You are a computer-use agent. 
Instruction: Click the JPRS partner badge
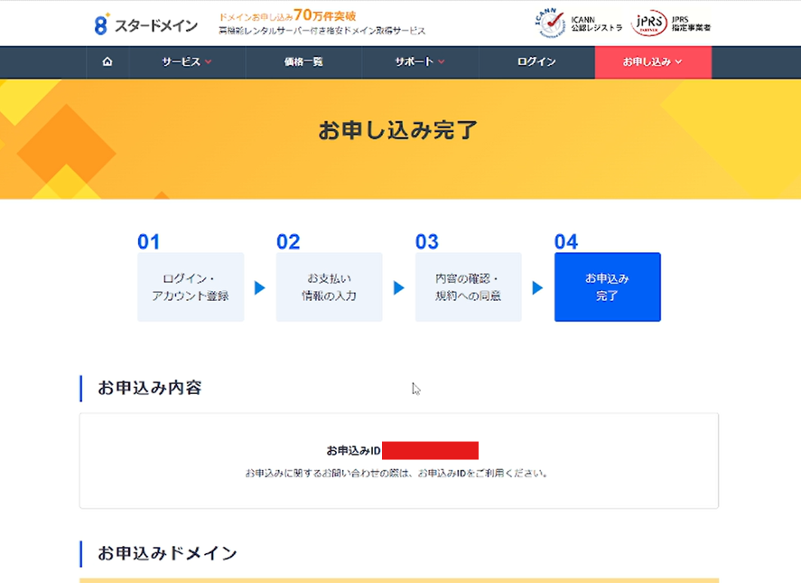tap(649, 23)
